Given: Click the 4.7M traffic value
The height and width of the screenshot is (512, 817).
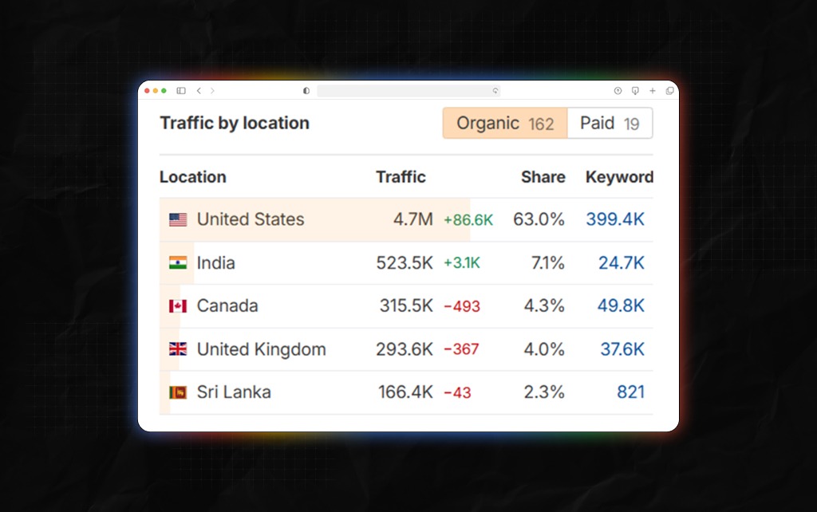Looking at the screenshot, I should (x=413, y=219).
